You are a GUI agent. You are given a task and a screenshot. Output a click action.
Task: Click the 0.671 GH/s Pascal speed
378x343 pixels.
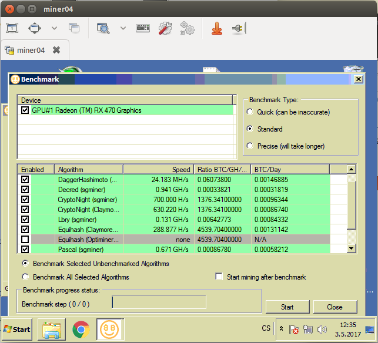click(x=172, y=249)
